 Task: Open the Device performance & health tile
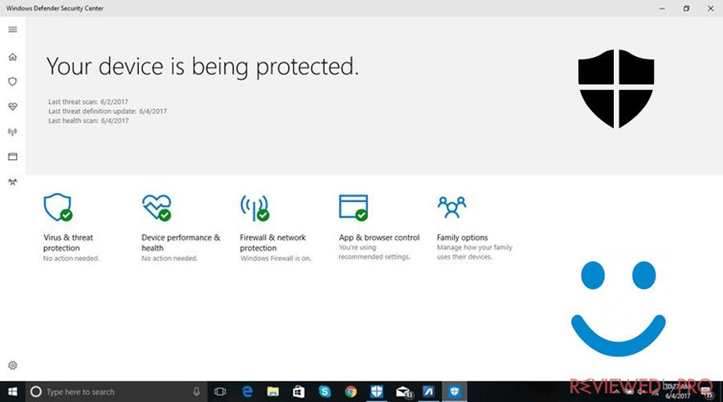[x=181, y=228]
